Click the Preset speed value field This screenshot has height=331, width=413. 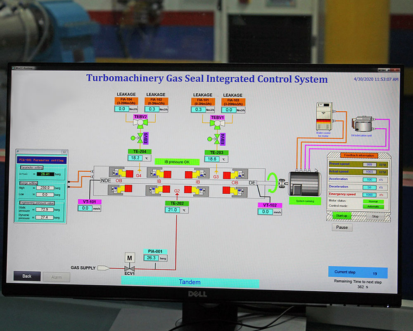coord(369,164)
